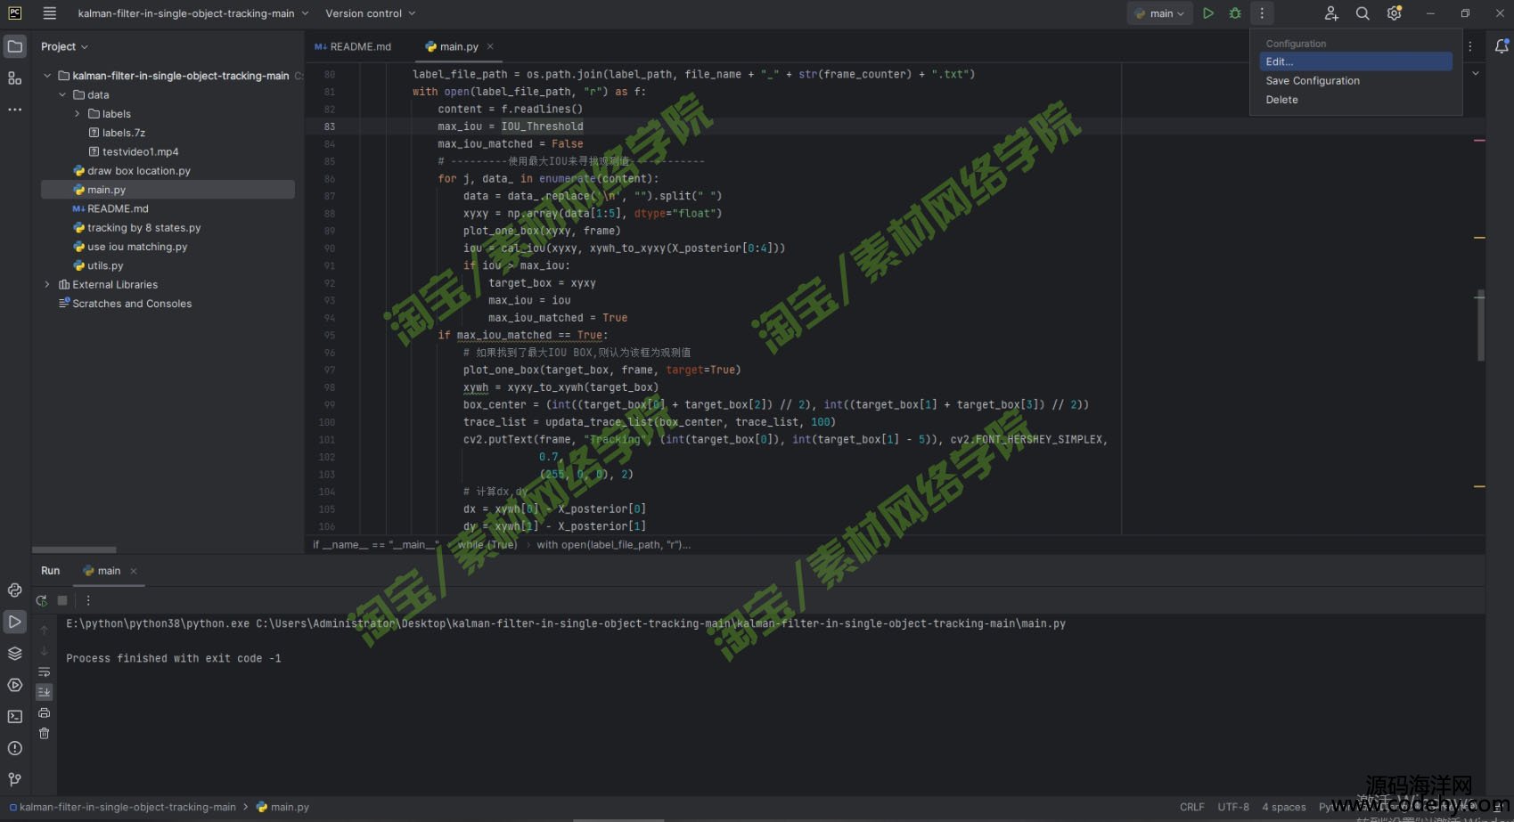Open Project view selector dropdown
The image size is (1514, 822).
65,46
